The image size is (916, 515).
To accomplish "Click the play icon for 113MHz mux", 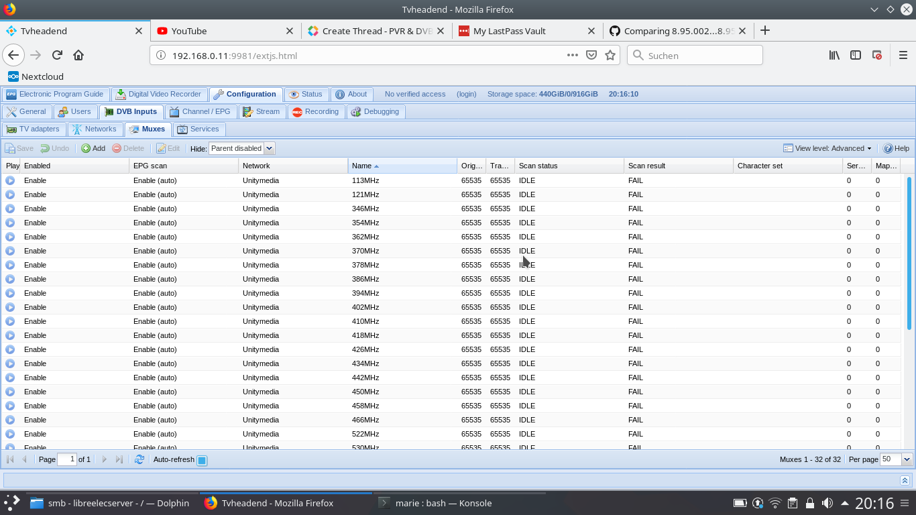I will 10,180.
